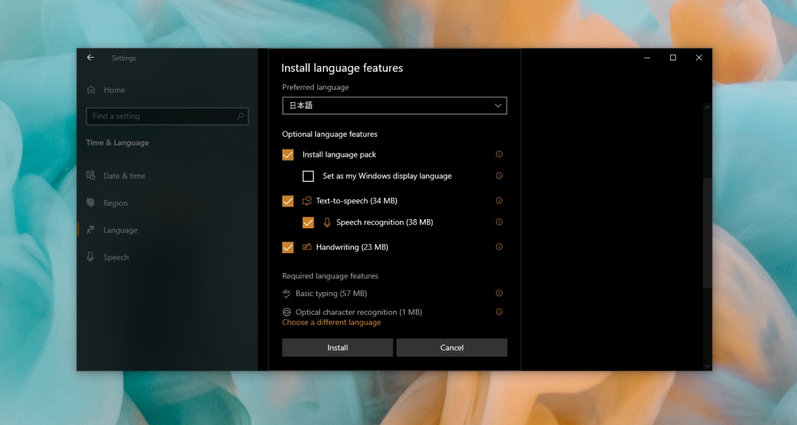Click info icon for Handwriting

coord(499,247)
